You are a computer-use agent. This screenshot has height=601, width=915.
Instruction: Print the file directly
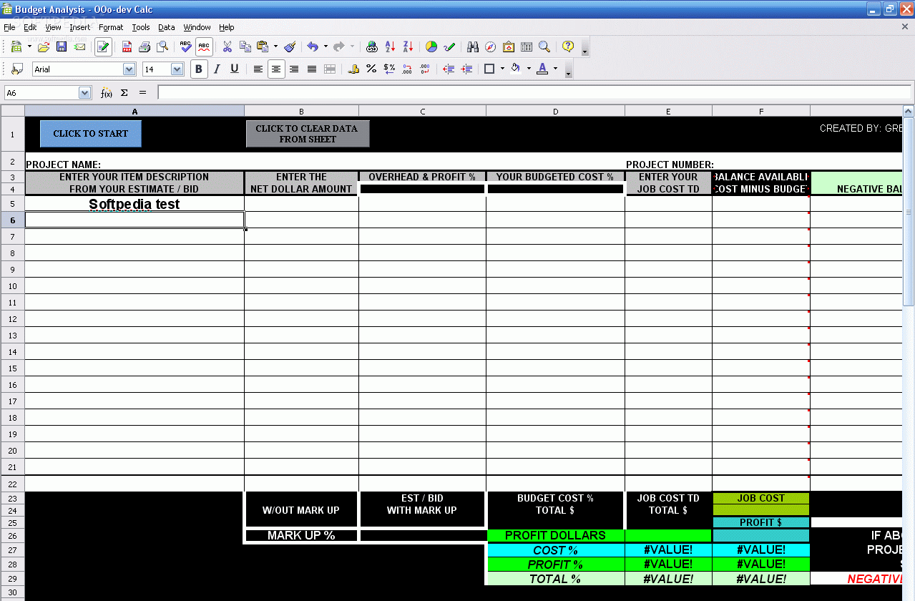[x=145, y=47]
